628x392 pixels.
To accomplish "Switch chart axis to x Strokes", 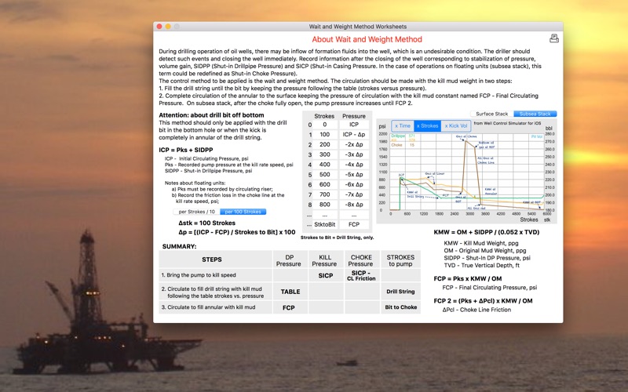I will tap(427, 125).
